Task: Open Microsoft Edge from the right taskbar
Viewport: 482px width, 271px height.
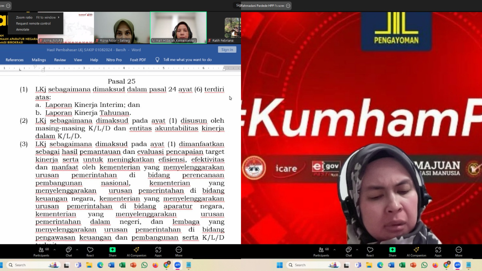Action: click(x=380, y=265)
